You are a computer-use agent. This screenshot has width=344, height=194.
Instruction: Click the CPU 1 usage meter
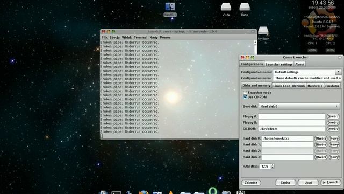pyautogui.click(x=312, y=50)
